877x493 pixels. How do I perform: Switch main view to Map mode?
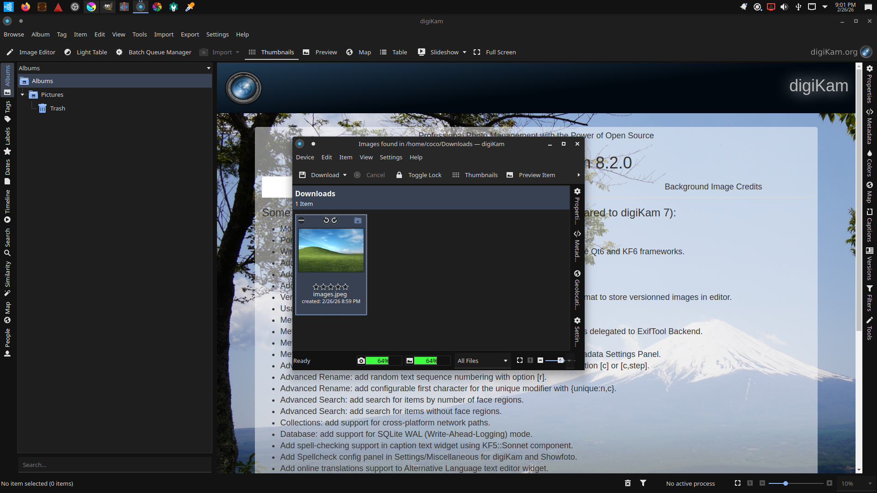coord(359,52)
